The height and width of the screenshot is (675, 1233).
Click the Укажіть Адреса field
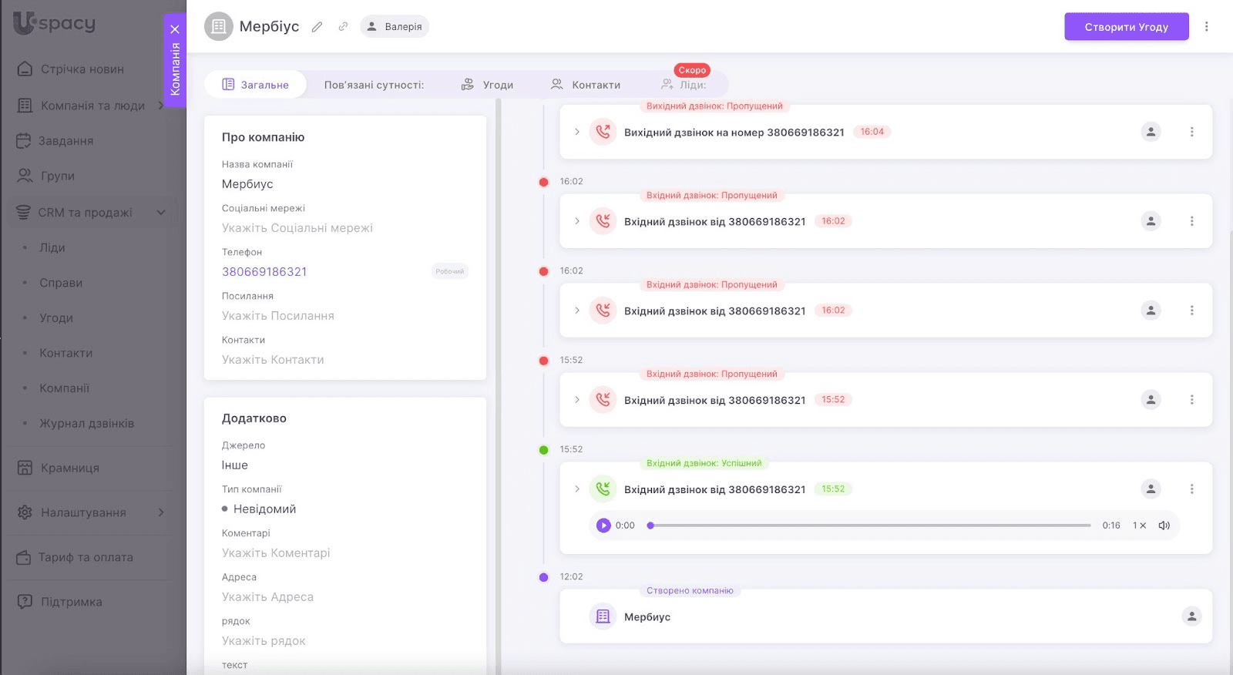267,597
